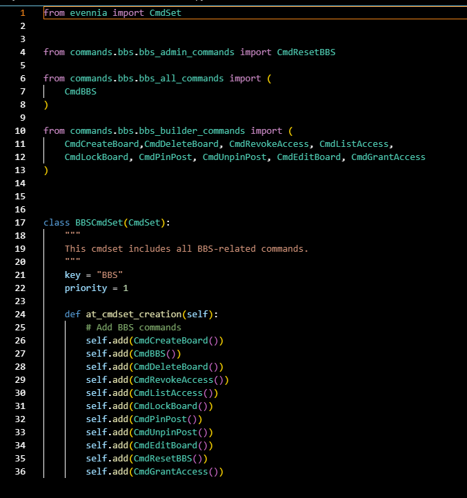The width and height of the screenshot is (467, 498).
Task: Click CmdBBS inside the import parentheses
Action: 80,91
